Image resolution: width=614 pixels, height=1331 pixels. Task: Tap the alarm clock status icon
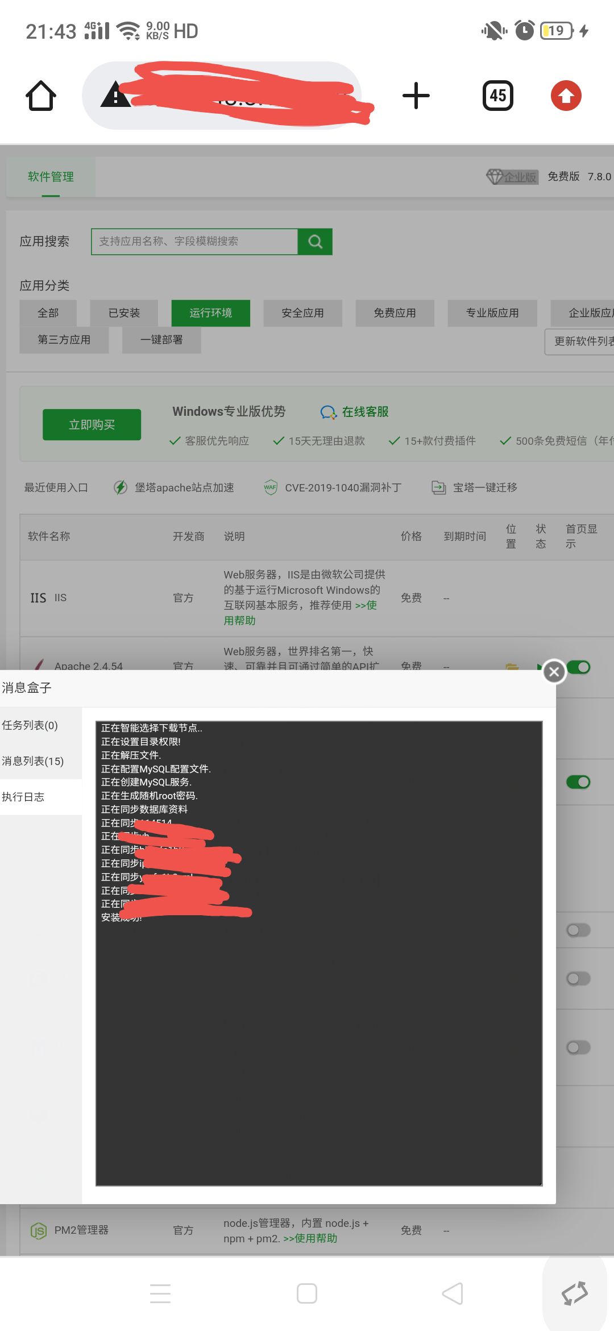[524, 30]
